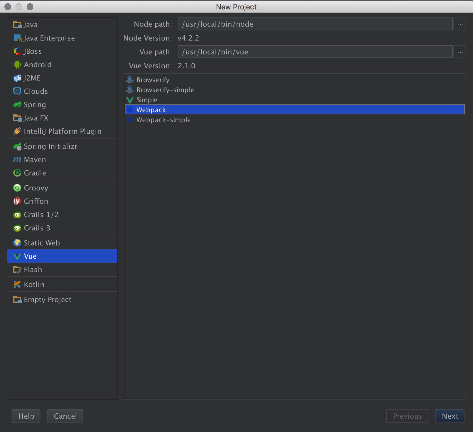Pick the Browserify-simple template name
Viewport: 473px width, 432px height.
(x=165, y=90)
